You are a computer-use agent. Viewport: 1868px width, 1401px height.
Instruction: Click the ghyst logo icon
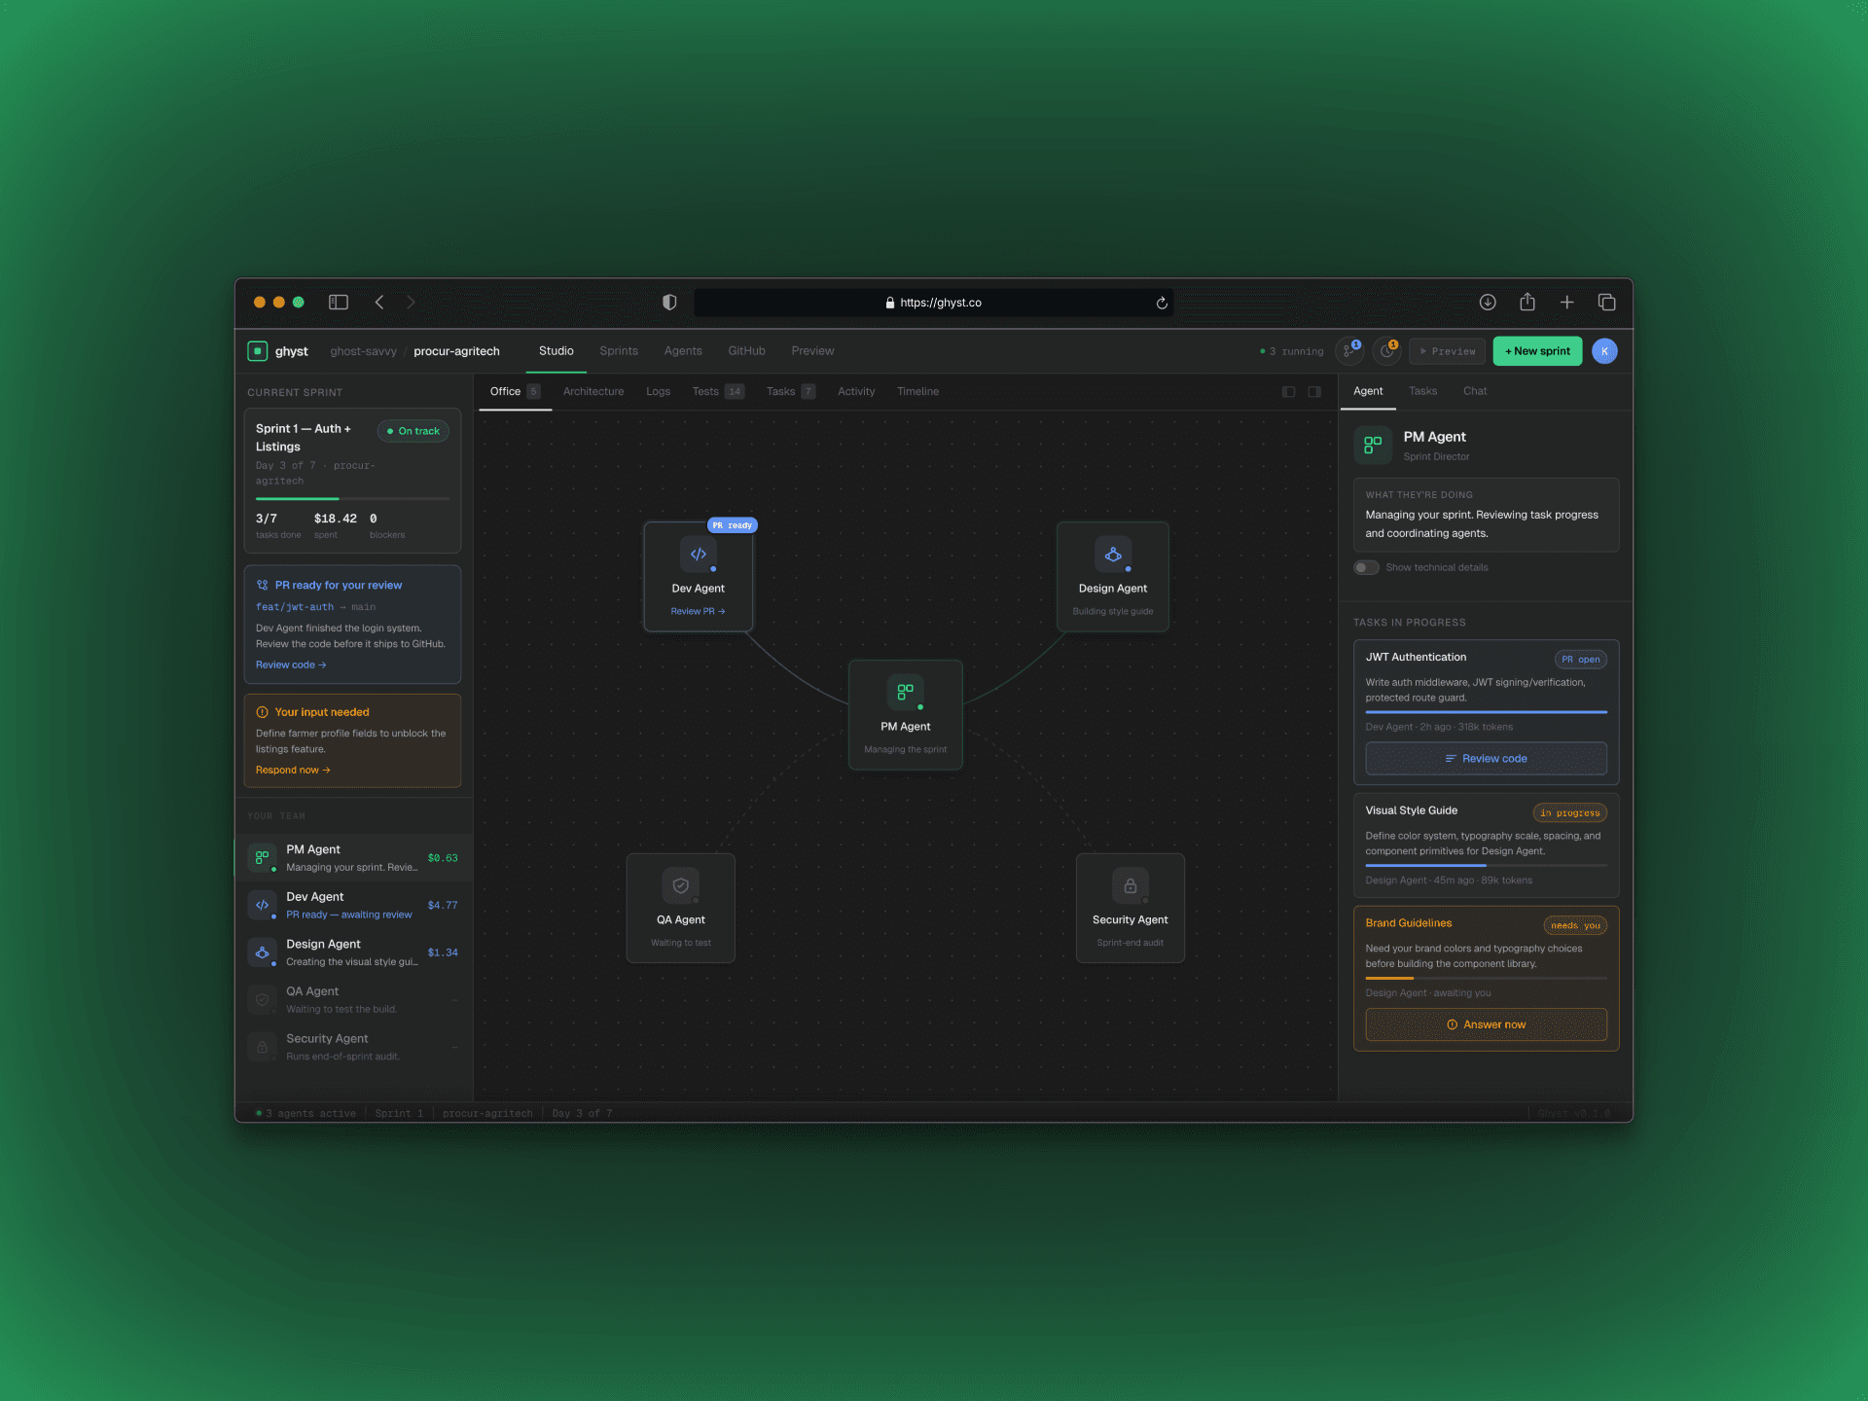point(258,351)
